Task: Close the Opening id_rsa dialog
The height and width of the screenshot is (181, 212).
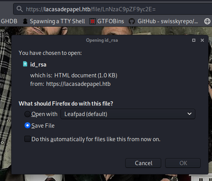Action: point(202,40)
